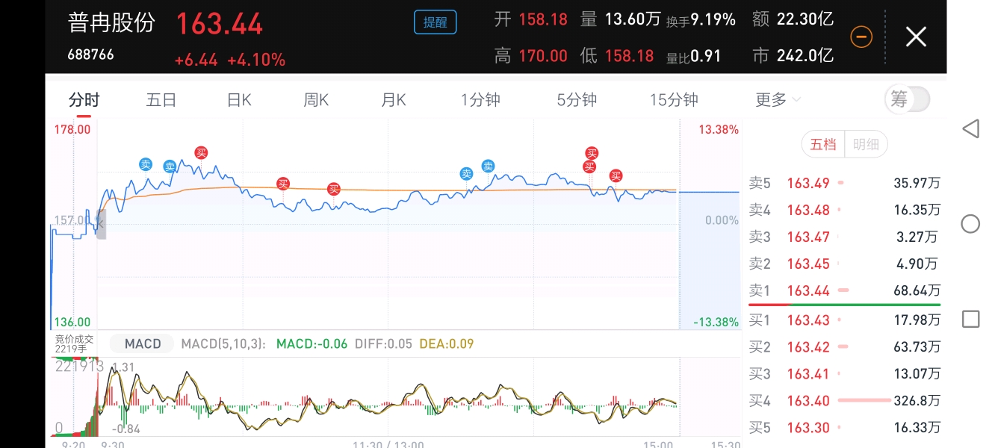Open the MACD indicator selector button
Viewport: 995px width, 448px height.
(143, 343)
